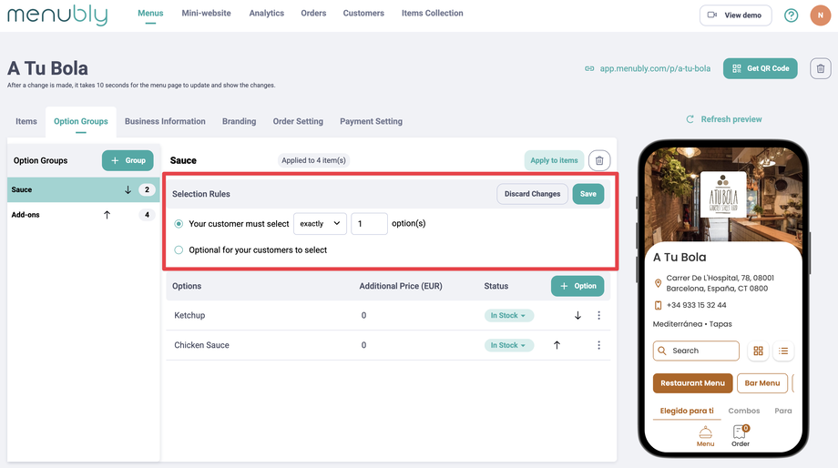Tap the Order icon in phone preview
This screenshot has width=838, height=468.
point(741,436)
